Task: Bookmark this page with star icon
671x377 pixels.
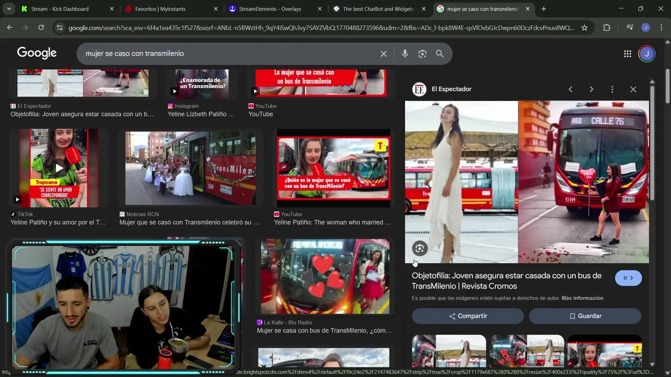Action: tap(585, 28)
